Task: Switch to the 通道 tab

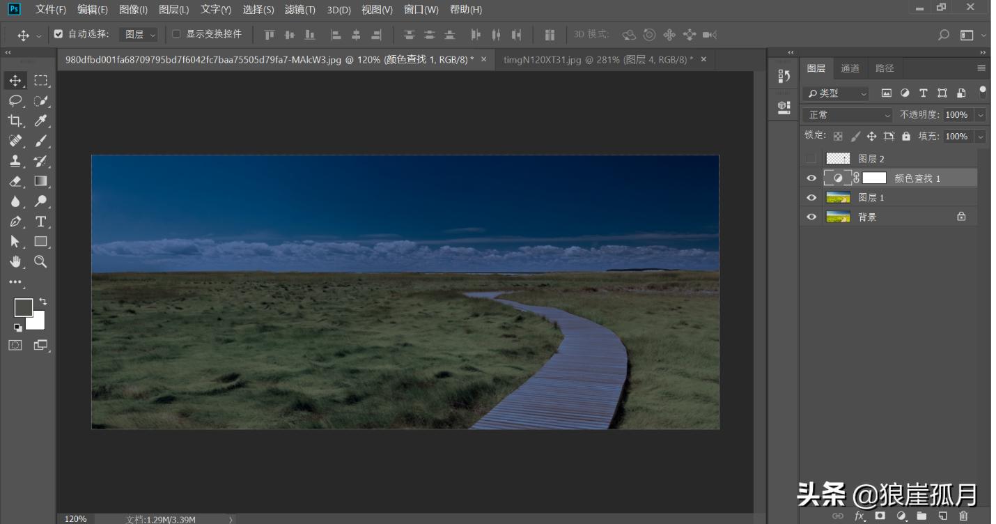Action: point(850,68)
